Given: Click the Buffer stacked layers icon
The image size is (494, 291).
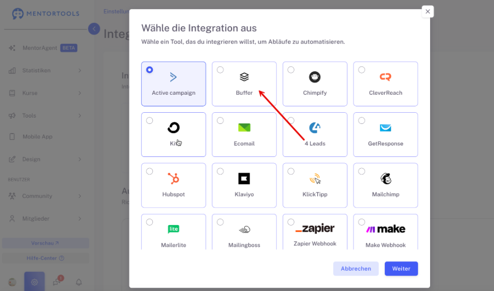Looking at the screenshot, I should pyautogui.click(x=244, y=77).
